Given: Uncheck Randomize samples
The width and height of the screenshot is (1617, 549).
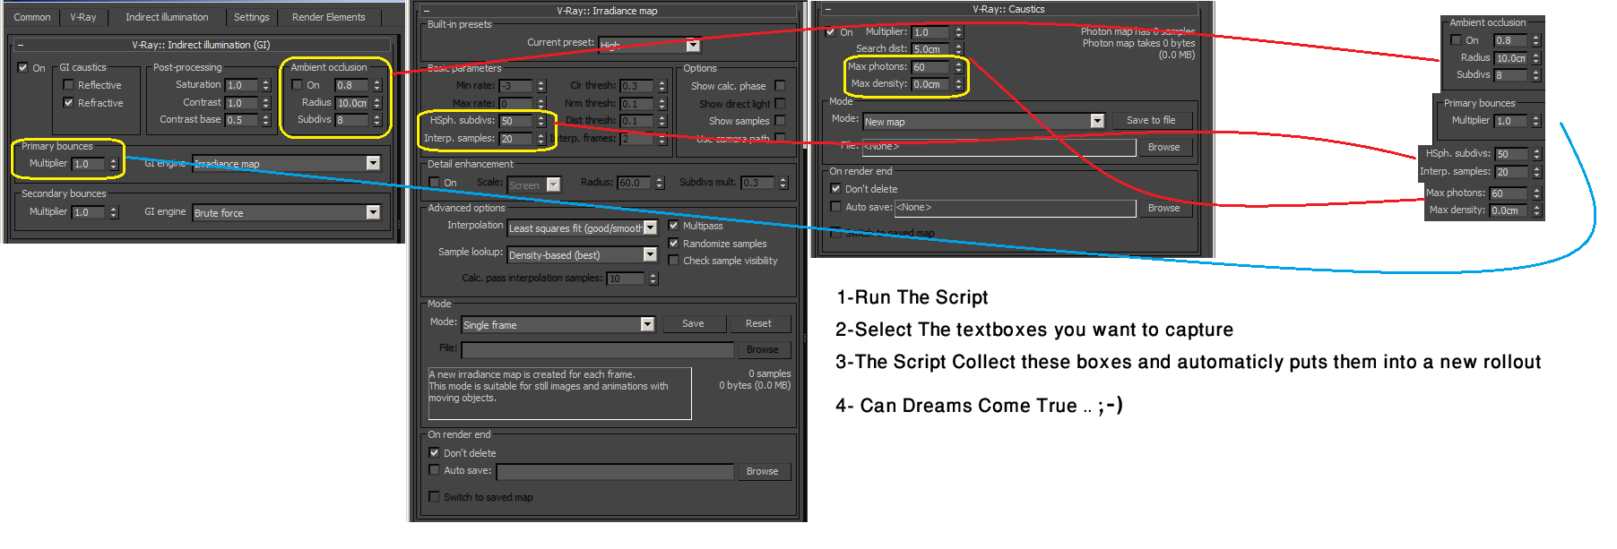Looking at the screenshot, I should [x=673, y=244].
